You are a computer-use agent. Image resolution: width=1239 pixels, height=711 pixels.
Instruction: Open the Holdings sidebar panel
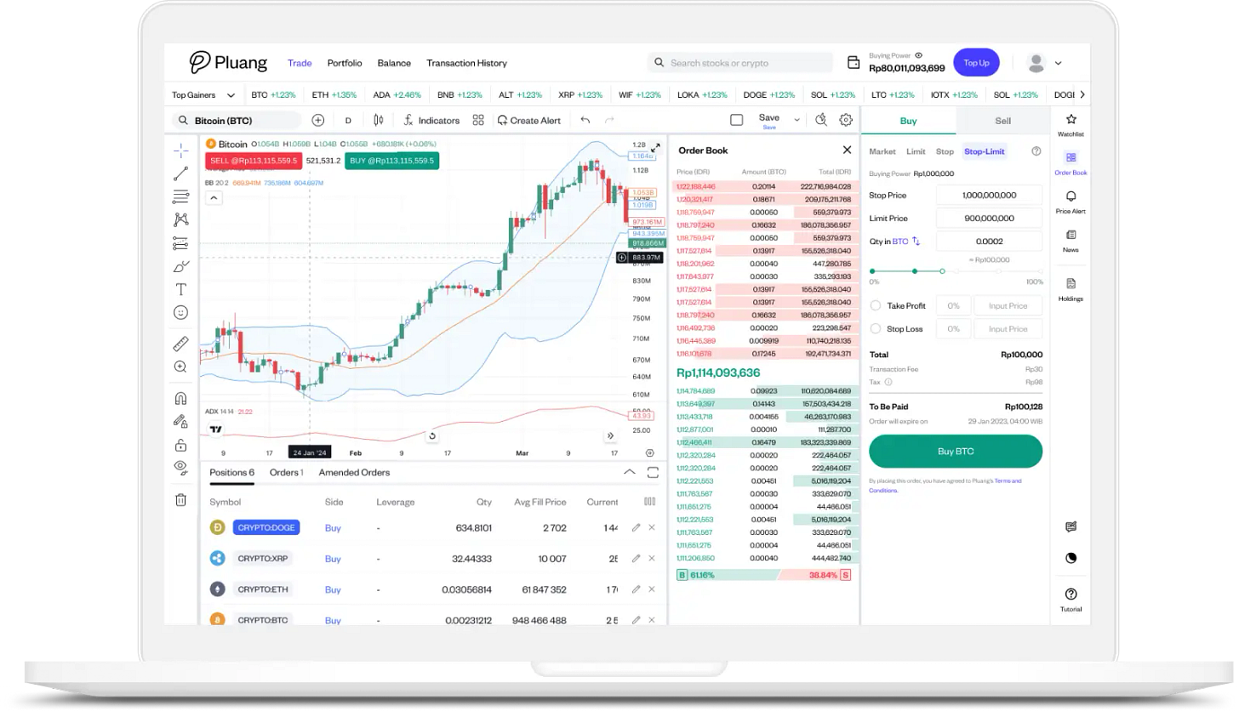1071,288
